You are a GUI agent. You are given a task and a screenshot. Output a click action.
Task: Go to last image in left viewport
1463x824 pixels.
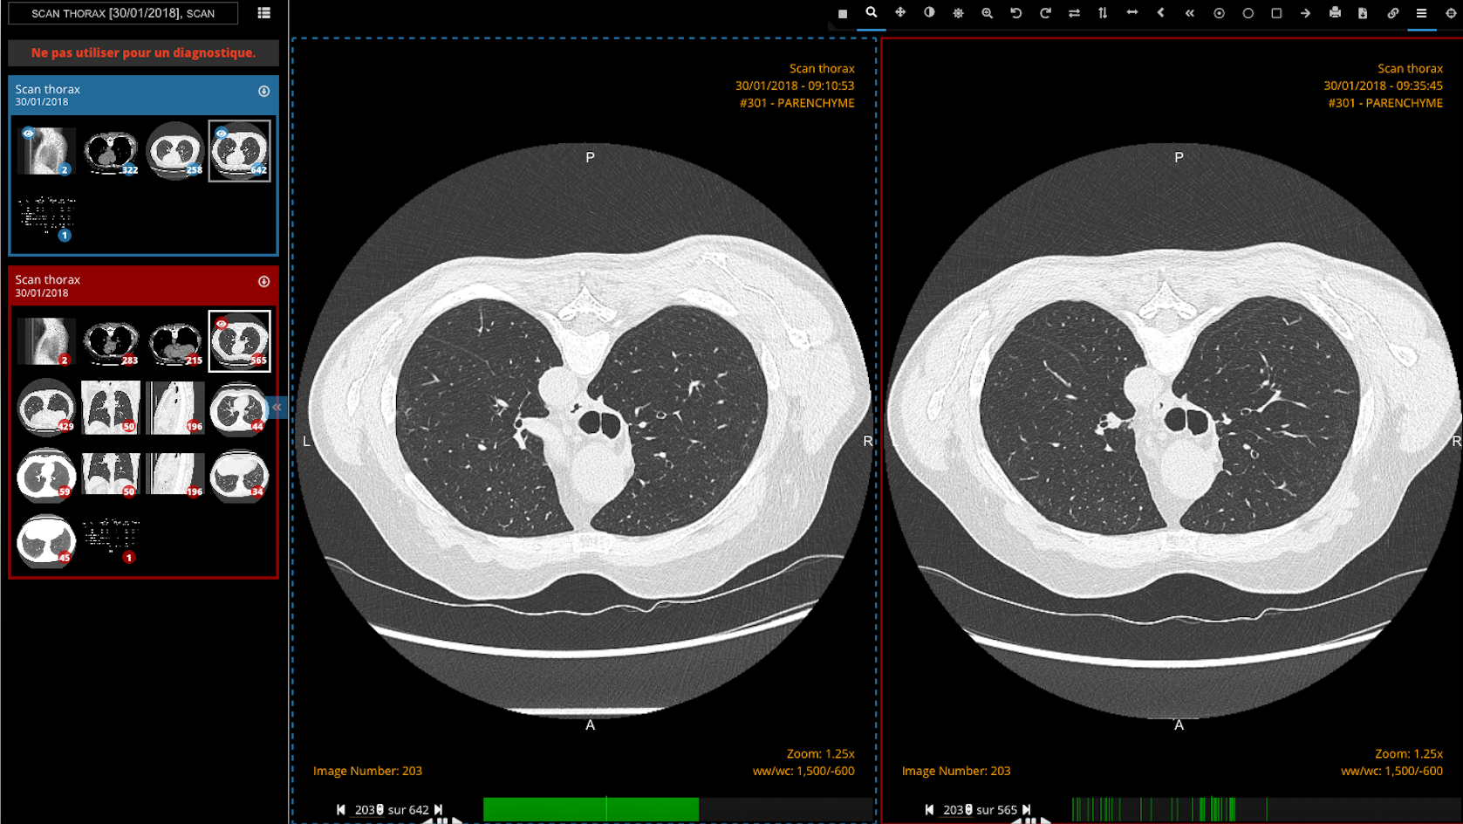tap(439, 810)
